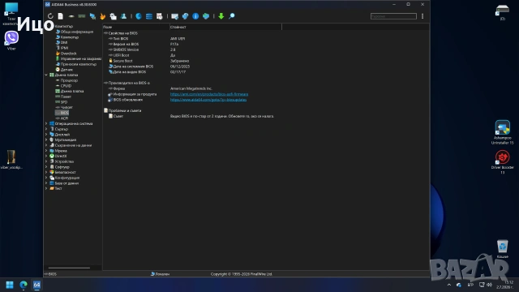Click the search input field in toolbar
519x292 pixels.
coord(393,16)
